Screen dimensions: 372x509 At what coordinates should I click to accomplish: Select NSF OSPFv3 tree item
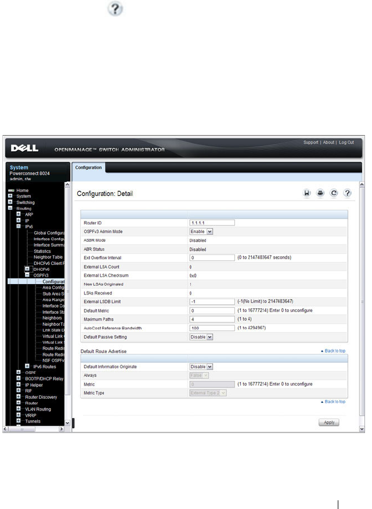[x=53, y=360]
